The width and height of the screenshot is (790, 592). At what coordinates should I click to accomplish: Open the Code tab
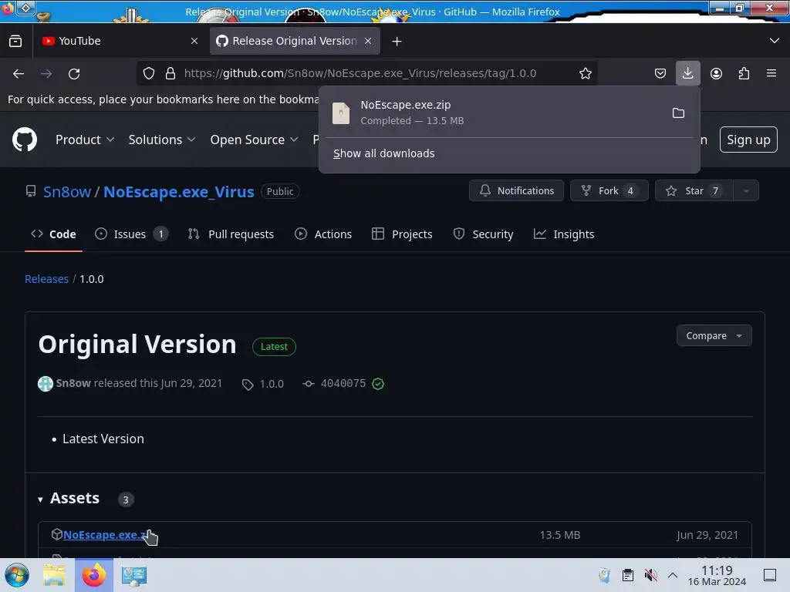(53, 234)
